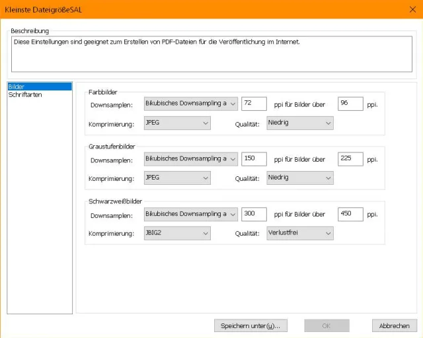Open Graustufenbilder Qualität Niedrig dropdown
The width and height of the screenshot is (423, 338).
point(300,178)
